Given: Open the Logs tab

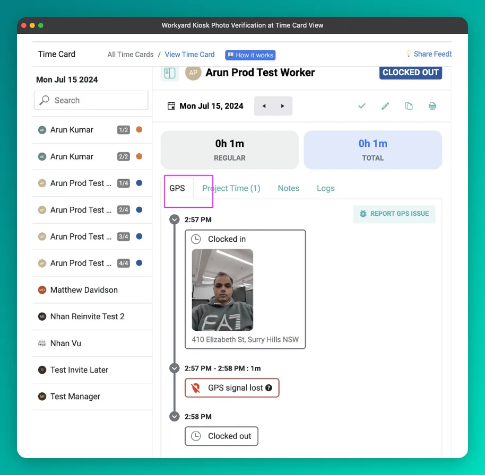Looking at the screenshot, I should pos(326,188).
